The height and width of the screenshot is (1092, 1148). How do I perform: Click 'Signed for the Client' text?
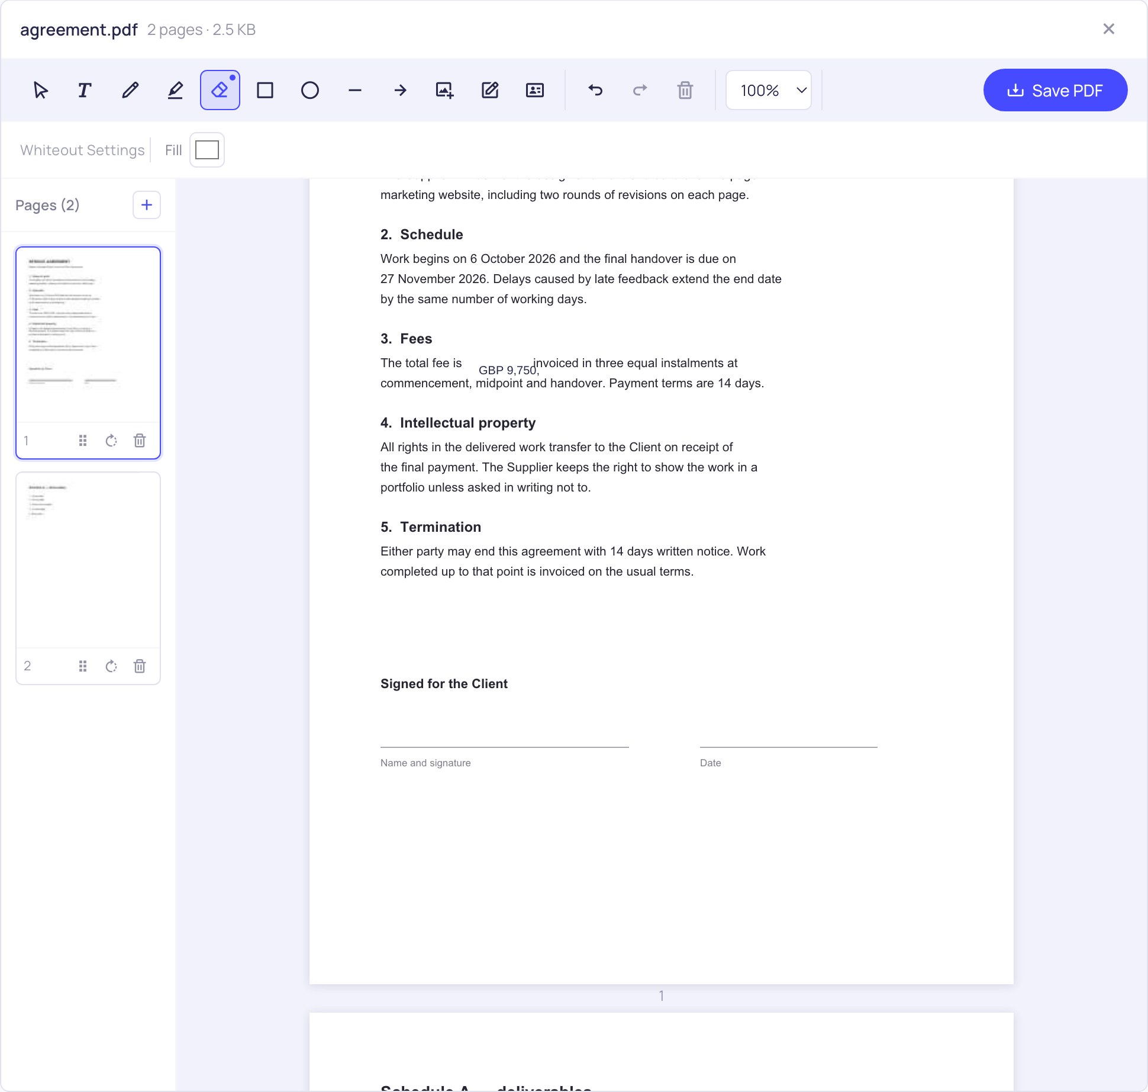444,684
